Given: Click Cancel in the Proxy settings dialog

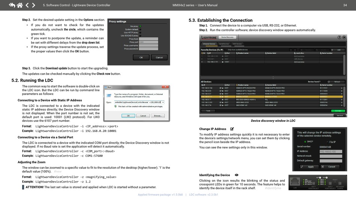Looking at the screenshot, I should click(x=159, y=57).
